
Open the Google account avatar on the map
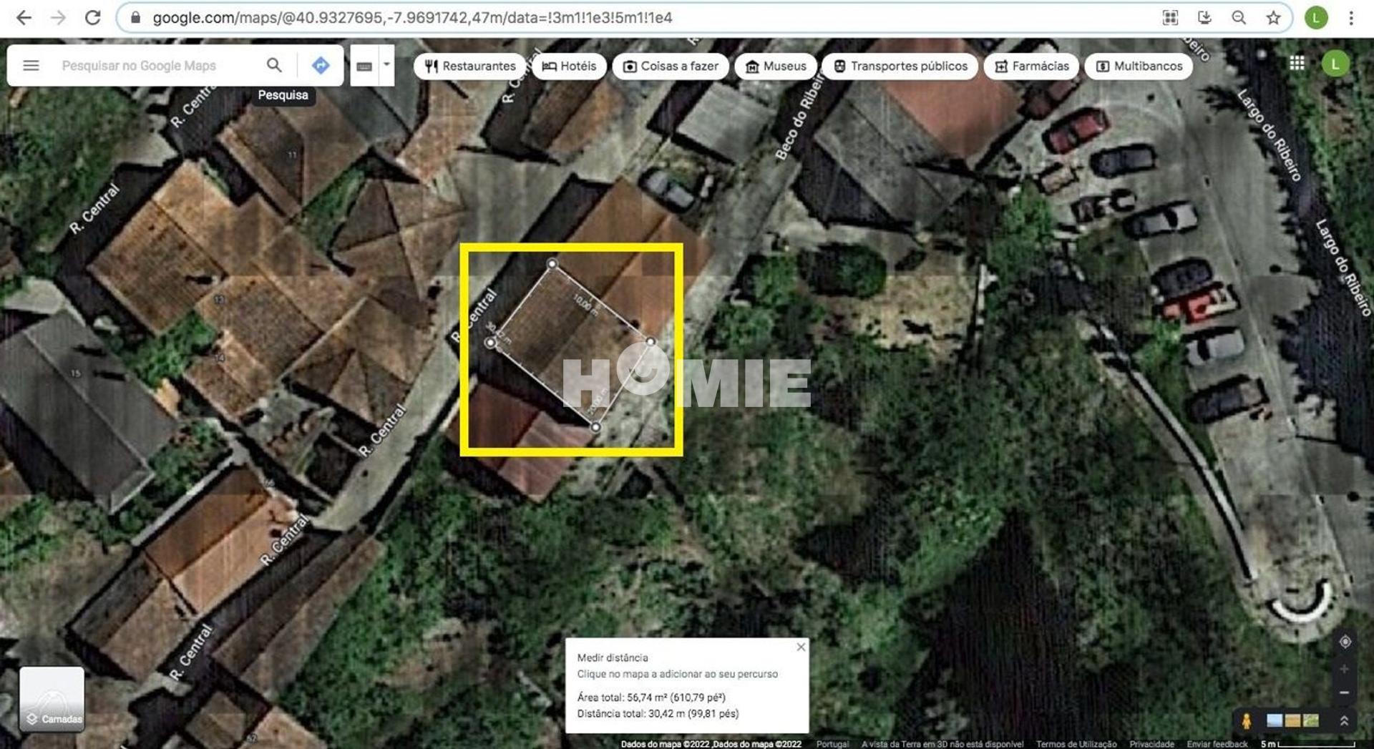click(x=1335, y=64)
